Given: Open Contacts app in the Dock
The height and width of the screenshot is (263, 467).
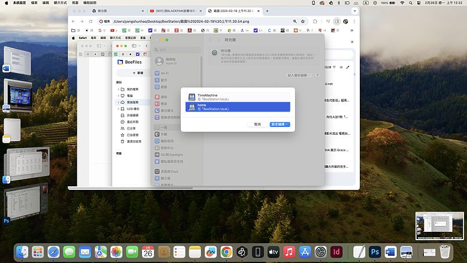Looking at the screenshot, I should click(x=163, y=252).
